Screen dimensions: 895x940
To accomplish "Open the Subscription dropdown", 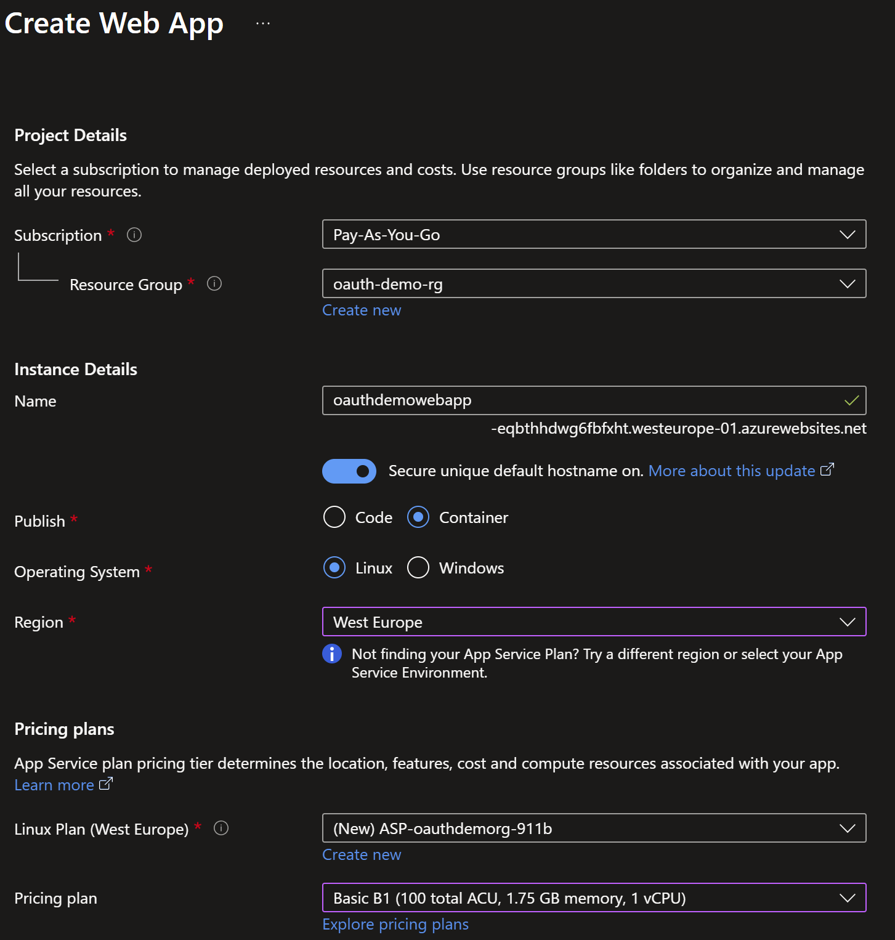I will [x=594, y=234].
